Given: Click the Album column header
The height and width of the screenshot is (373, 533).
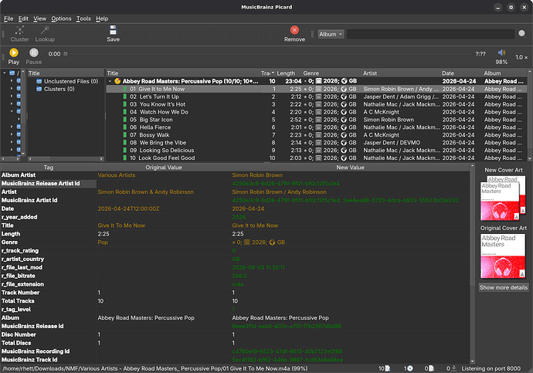Looking at the screenshot, I should tap(504, 73).
